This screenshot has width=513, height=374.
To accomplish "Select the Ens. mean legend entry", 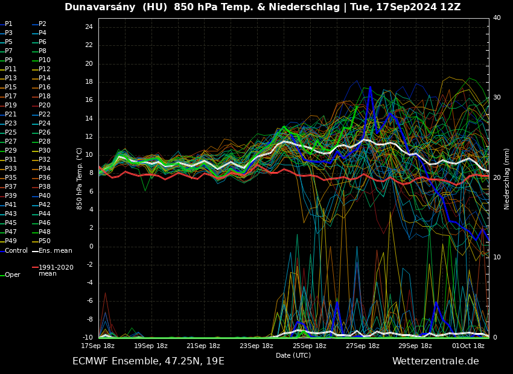I will point(55,250).
